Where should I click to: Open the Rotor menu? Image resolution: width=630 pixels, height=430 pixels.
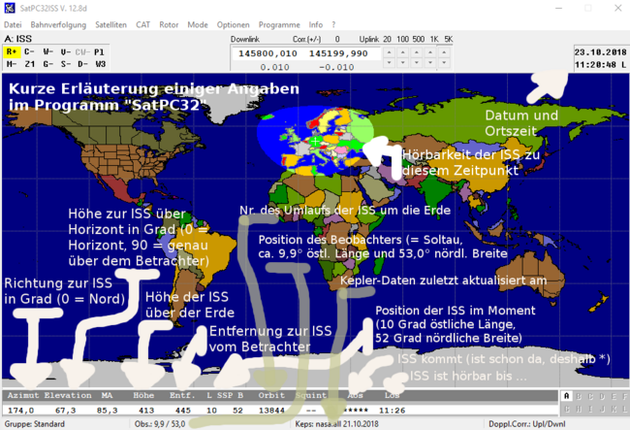[x=169, y=24]
